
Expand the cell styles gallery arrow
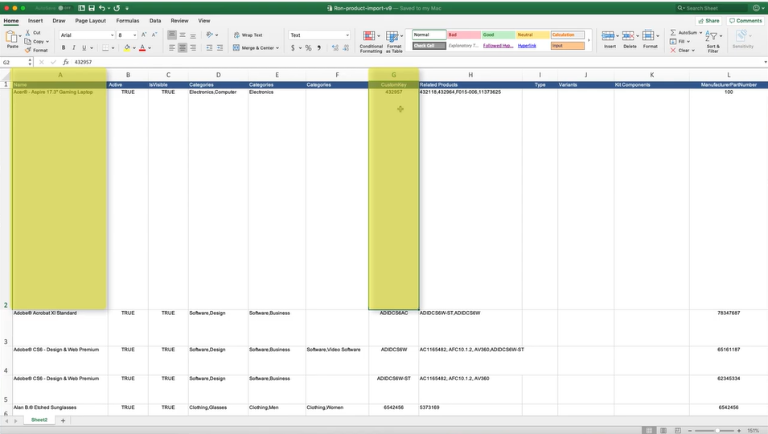(589, 40)
